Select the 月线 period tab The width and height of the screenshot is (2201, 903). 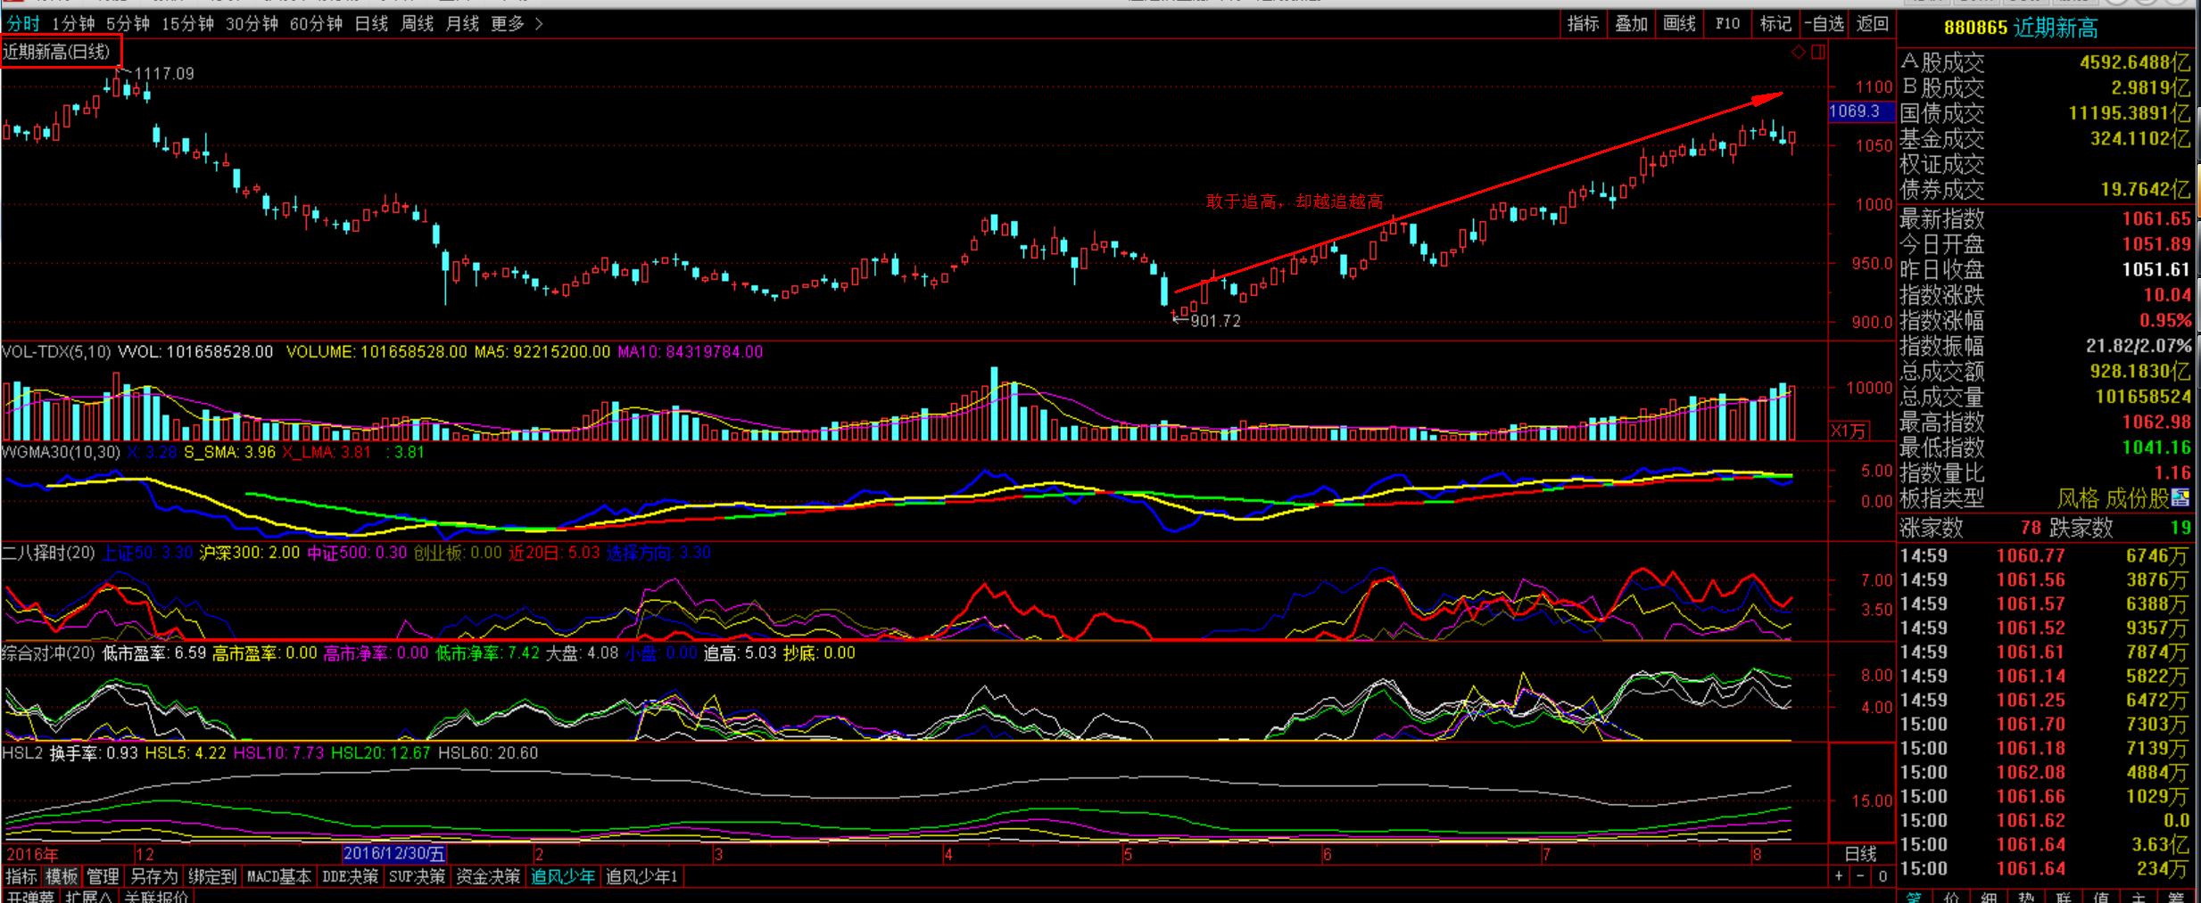(x=462, y=24)
